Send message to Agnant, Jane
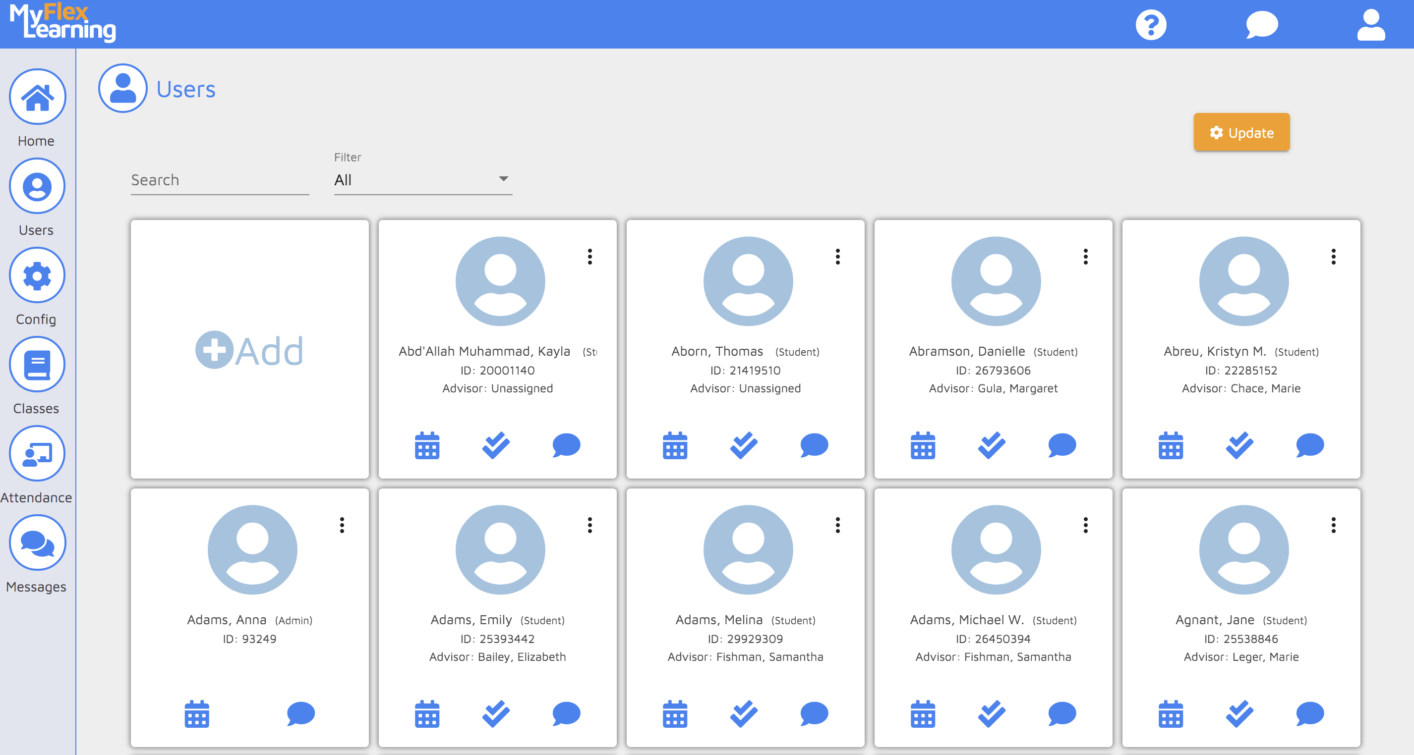 point(1309,714)
